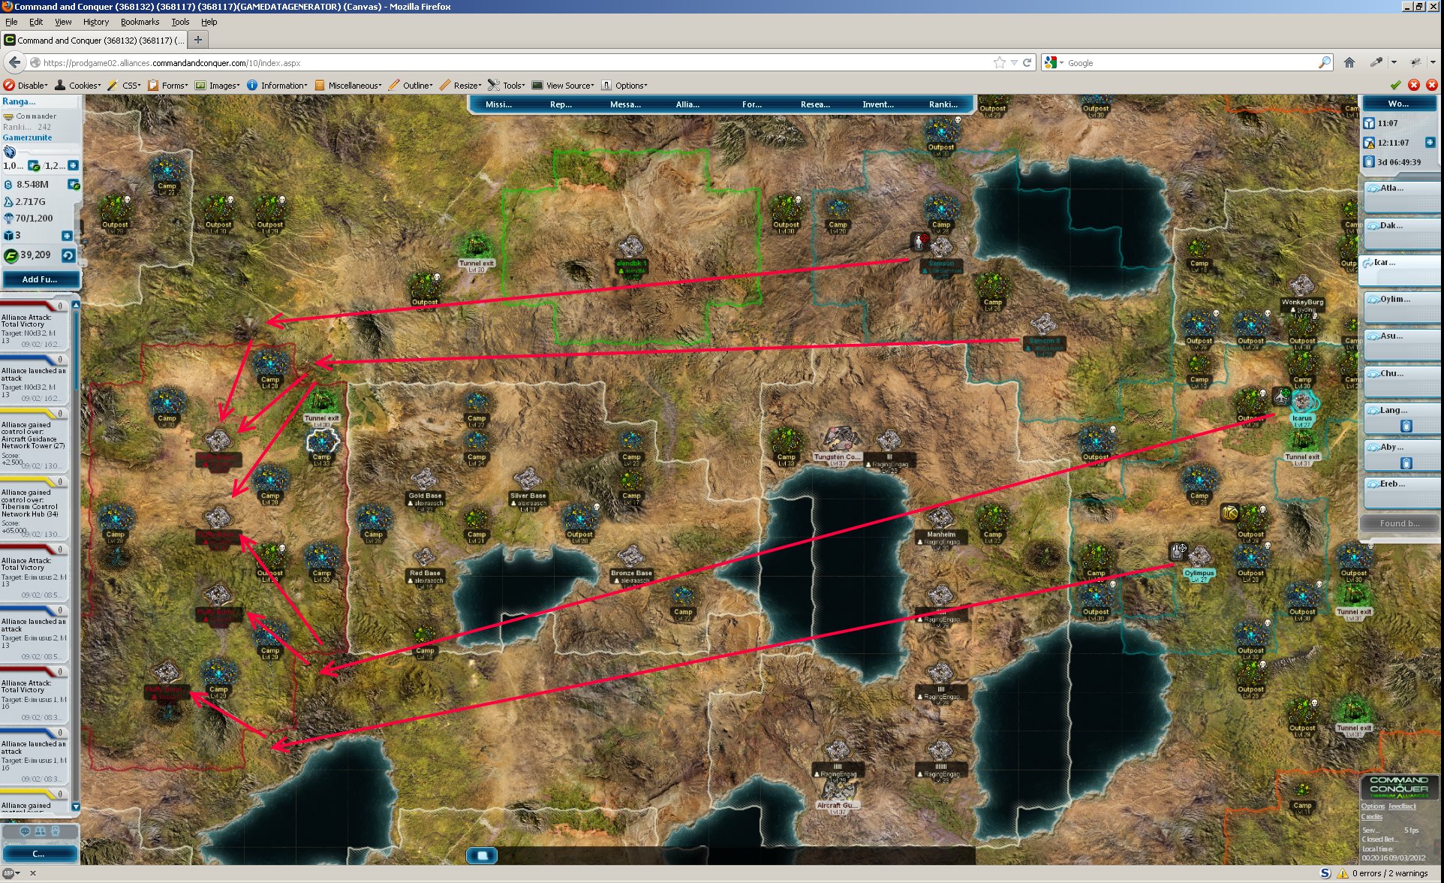Open the Resea... game menu tab
The height and width of the screenshot is (883, 1444).
click(x=815, y=104)
